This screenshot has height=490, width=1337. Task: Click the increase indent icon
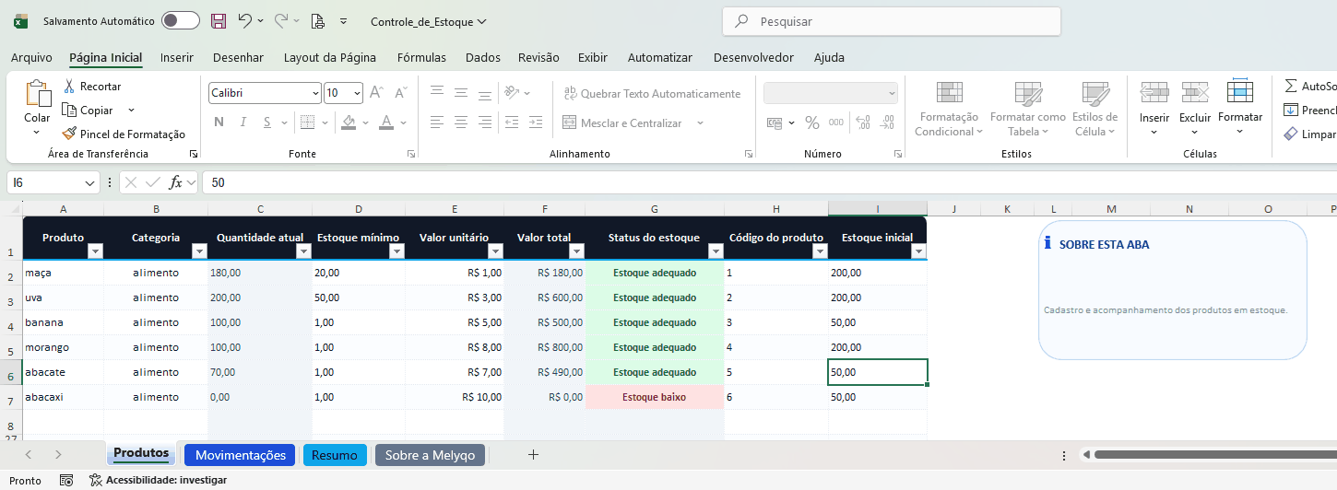534,122
